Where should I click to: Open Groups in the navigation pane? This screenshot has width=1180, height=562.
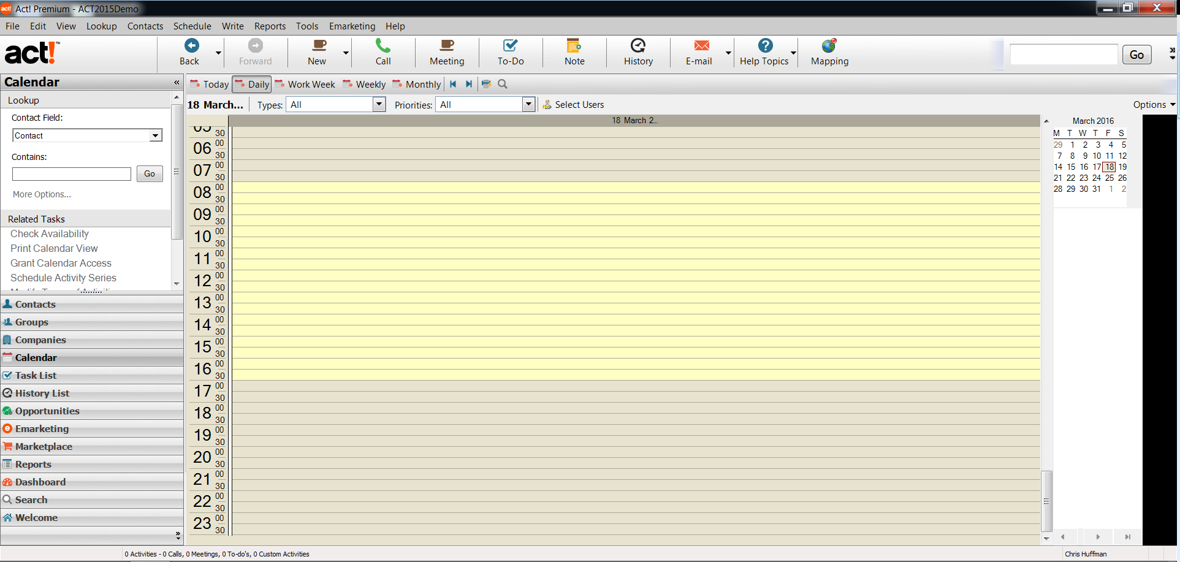pyautogui.click(x=92, y=322)
